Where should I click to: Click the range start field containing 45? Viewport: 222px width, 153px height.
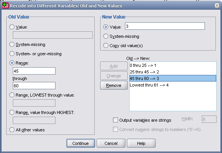pyautogui.click(x=34, y=71)
